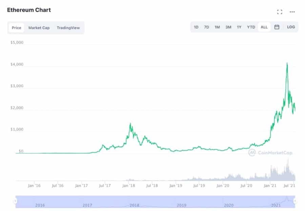Screen dimensions: 305x211
Task: Click the price peak near $4,000
Action: click(287, 63)
